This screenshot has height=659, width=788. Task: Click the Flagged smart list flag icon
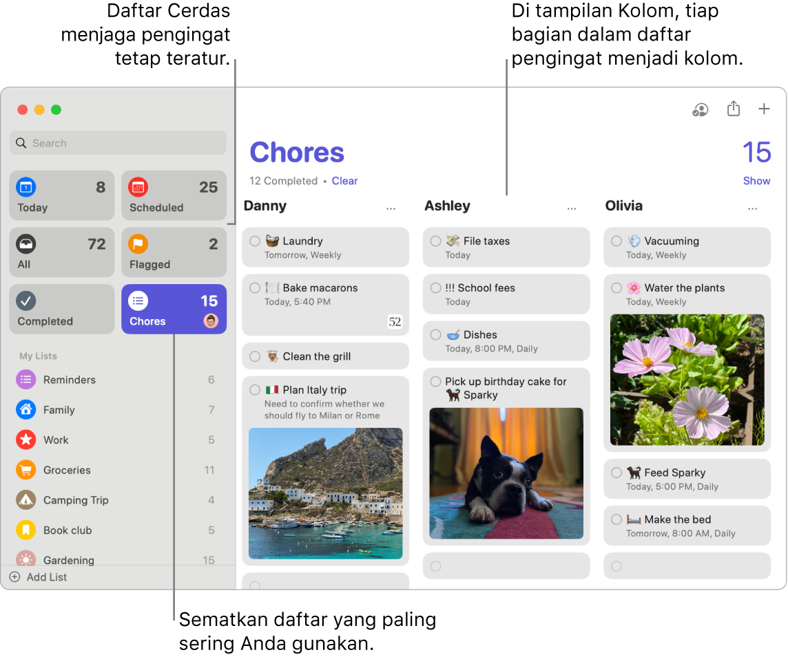click(x=138, y=243)
